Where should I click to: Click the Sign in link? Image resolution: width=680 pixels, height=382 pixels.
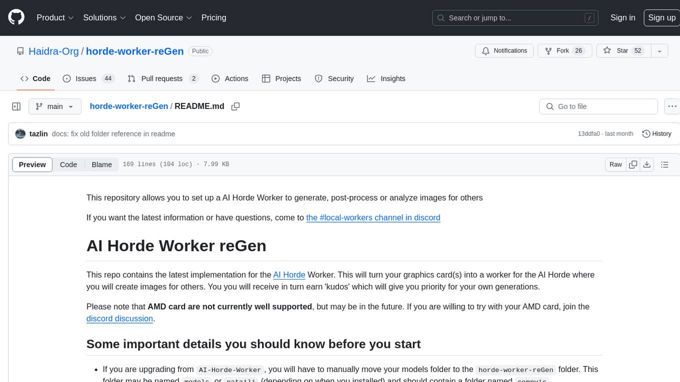622,17
